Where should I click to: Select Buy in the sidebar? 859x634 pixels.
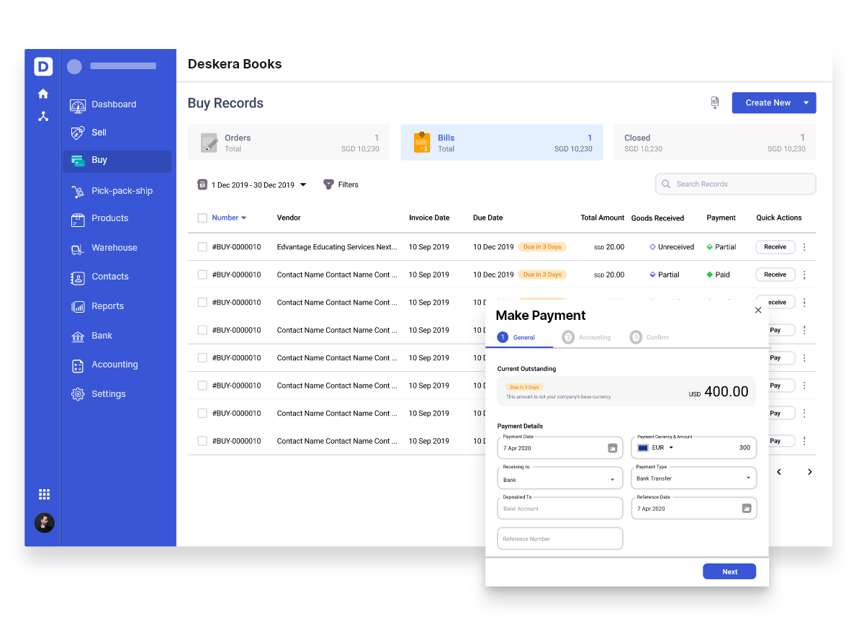117,161
